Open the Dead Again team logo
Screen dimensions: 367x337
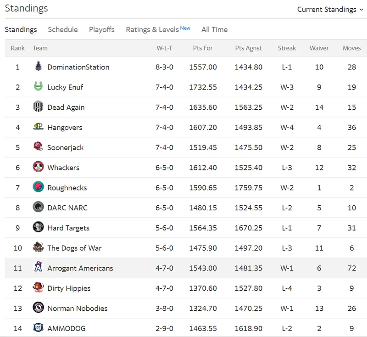point(39,107)
